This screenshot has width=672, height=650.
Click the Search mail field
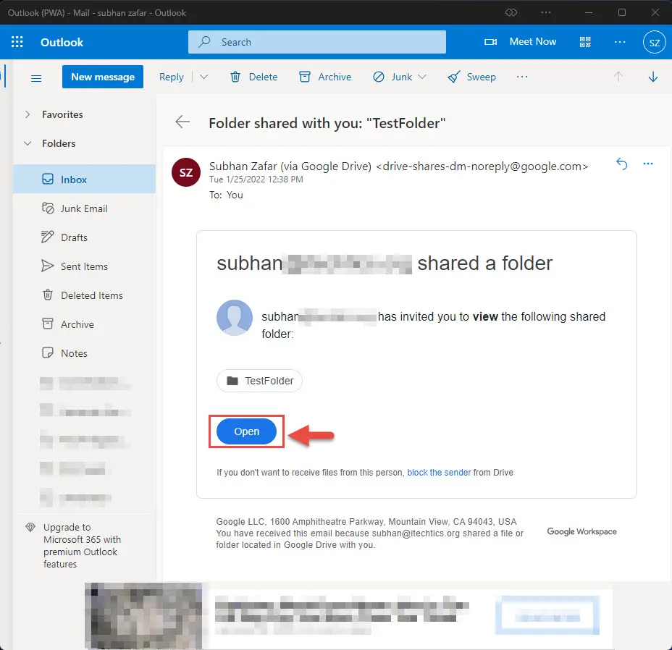(316, 42)
